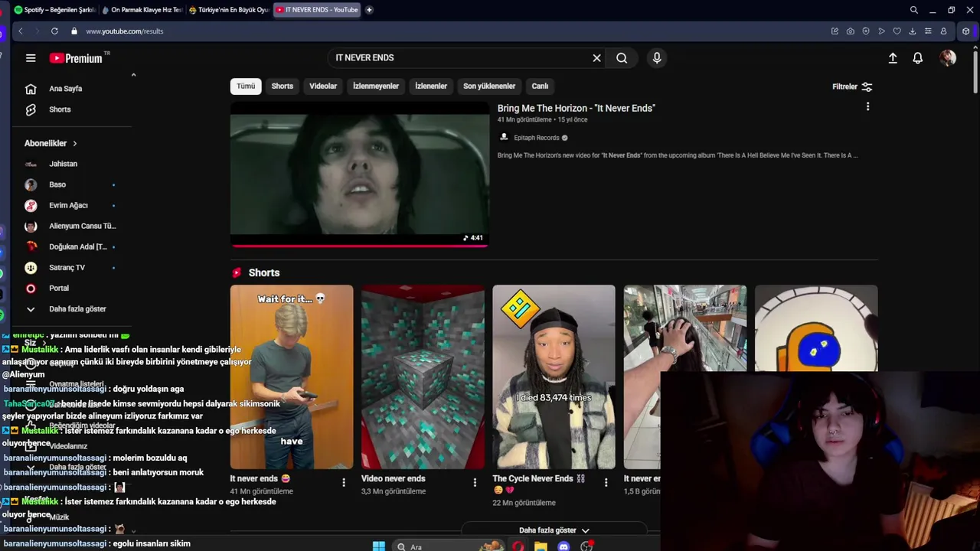Screen dimensions: 980x551
Task: Select the Videolar filter chip
Action: pos(323,86)
